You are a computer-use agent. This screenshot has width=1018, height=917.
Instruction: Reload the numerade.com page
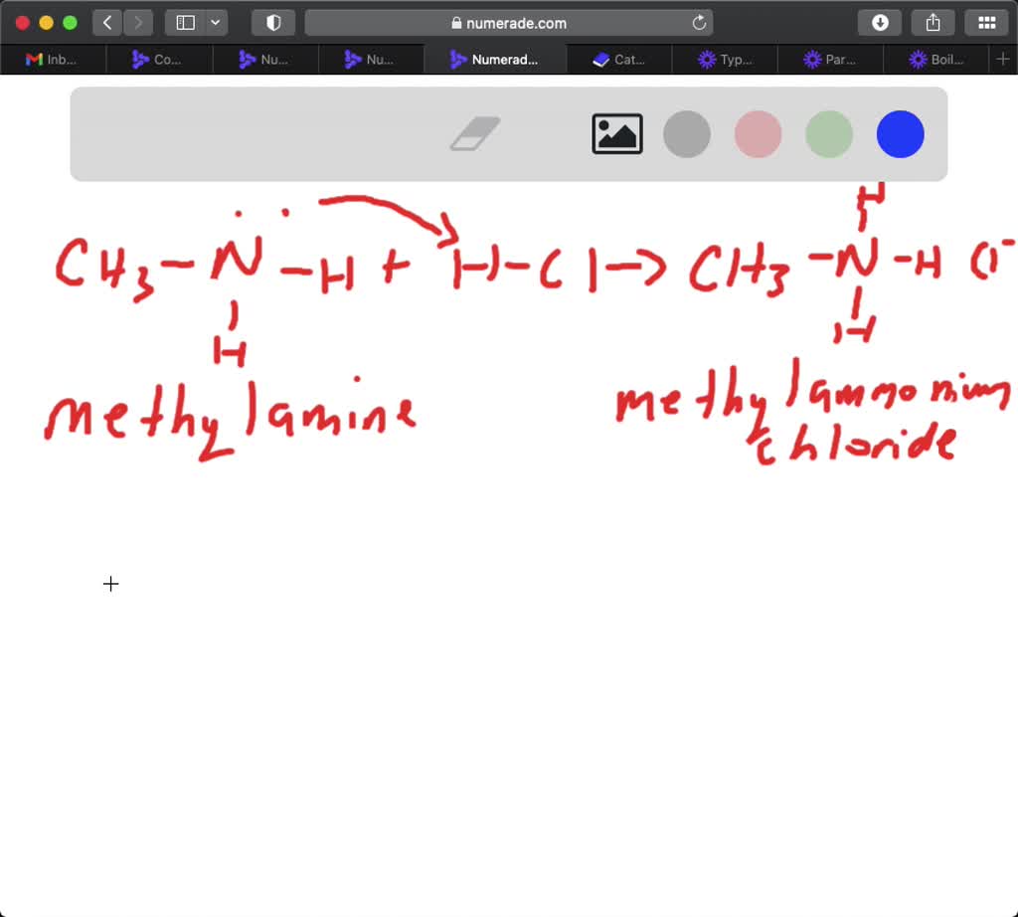click(x=699, y=22)
